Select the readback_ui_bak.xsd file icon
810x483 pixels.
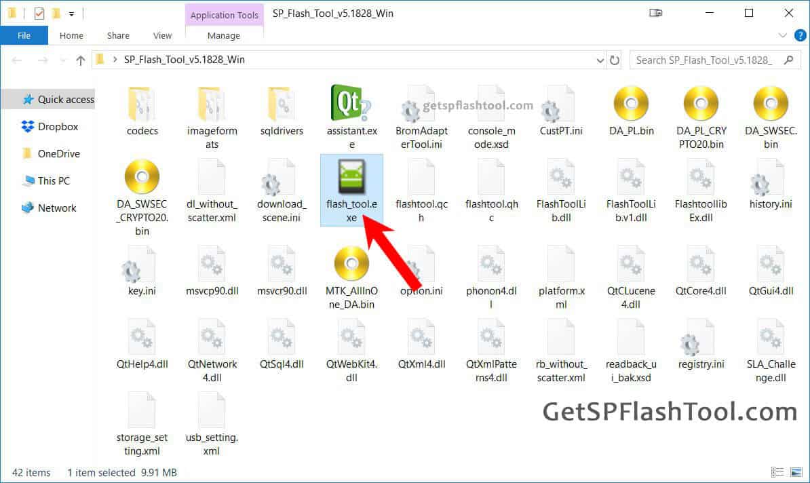[631, 337]
